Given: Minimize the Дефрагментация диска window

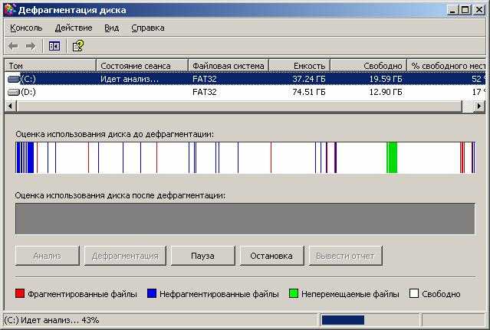Looking at the screenshot, I should 452,10.
